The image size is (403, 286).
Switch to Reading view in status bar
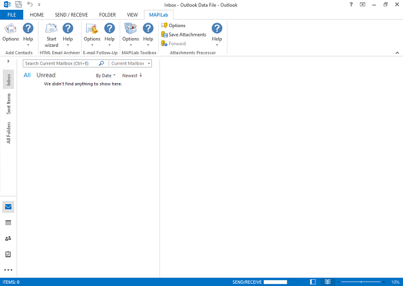[328, 282]
